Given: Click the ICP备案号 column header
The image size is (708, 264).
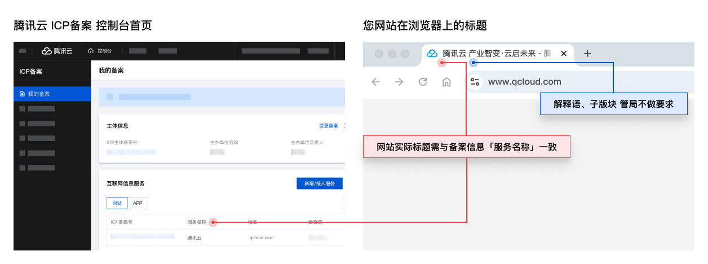Looking at the screenshot, I should pos(122,222).
